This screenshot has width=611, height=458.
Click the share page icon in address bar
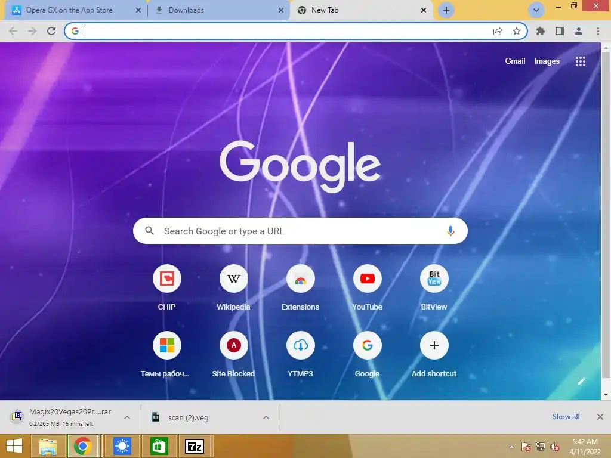click(x=498, y=31)
